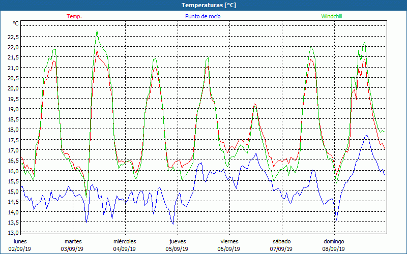The image size is (407, 254).
Task: Click the 'martes' day label
Action: [x=73, y=241]
